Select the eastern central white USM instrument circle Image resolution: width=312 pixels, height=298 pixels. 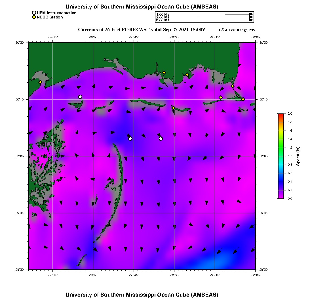point(161,138)
